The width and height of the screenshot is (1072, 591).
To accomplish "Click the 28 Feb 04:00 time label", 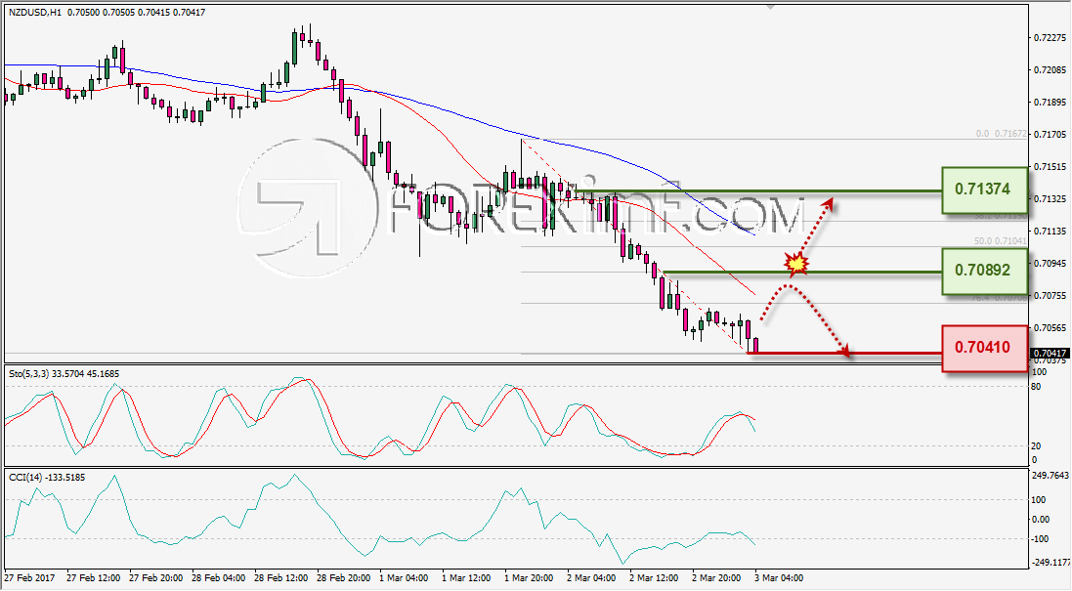I will pos(220,578).
